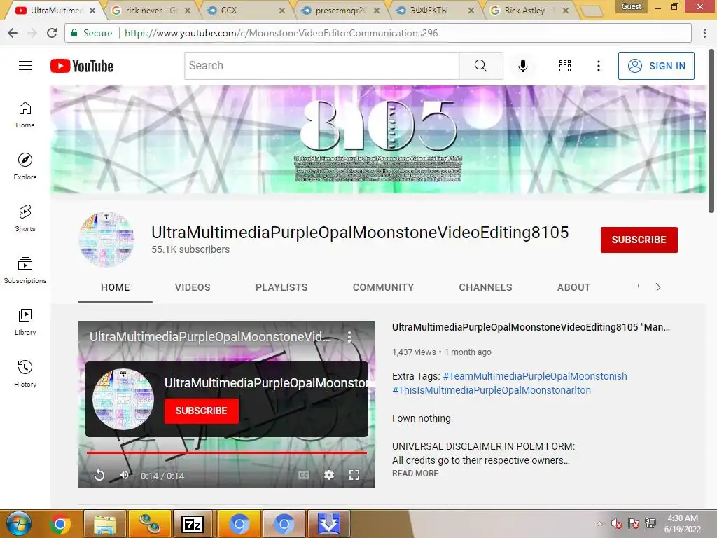Screen dimensions: 717x538
Task: Click SUBSCRIBE inside the video overlay
Action: pos(202,411)
